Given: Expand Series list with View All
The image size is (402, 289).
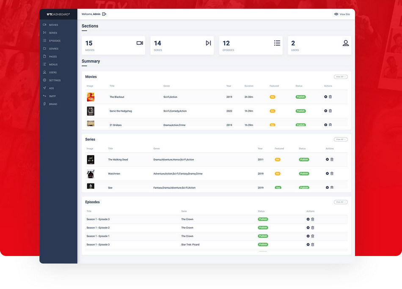Looking at the screenshot, I should pos(340,139).
